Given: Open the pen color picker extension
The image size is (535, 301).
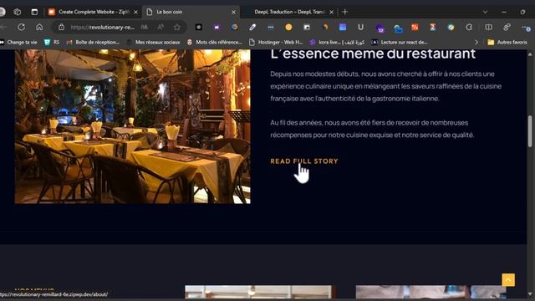Looking at the screenshot, I should 252,28.
